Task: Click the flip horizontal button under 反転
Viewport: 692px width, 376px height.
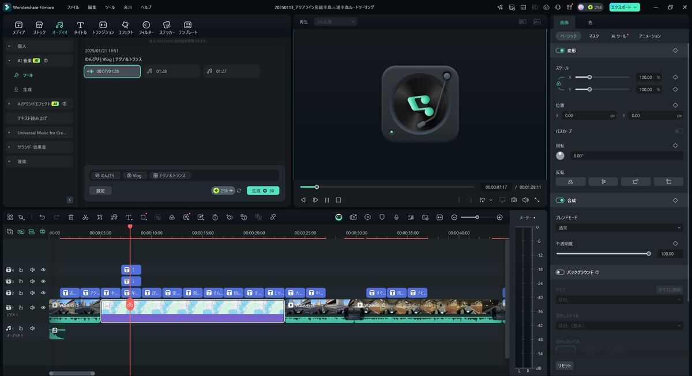Action: pos(571,181)
